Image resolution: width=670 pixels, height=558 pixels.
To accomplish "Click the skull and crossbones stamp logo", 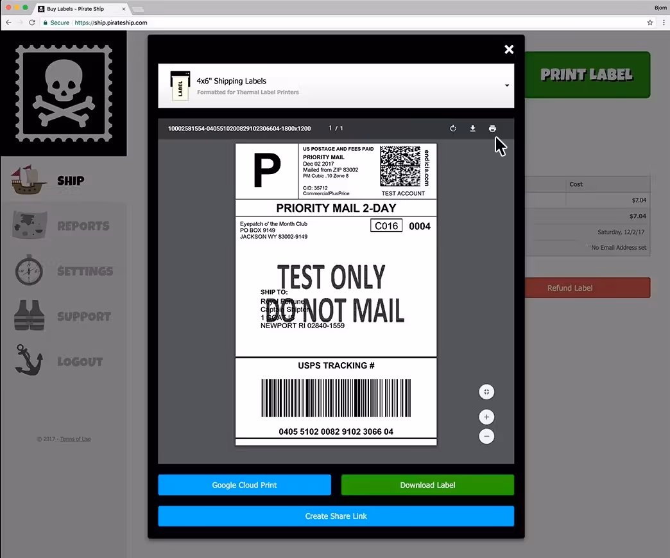I will click(x=64, y=93).
